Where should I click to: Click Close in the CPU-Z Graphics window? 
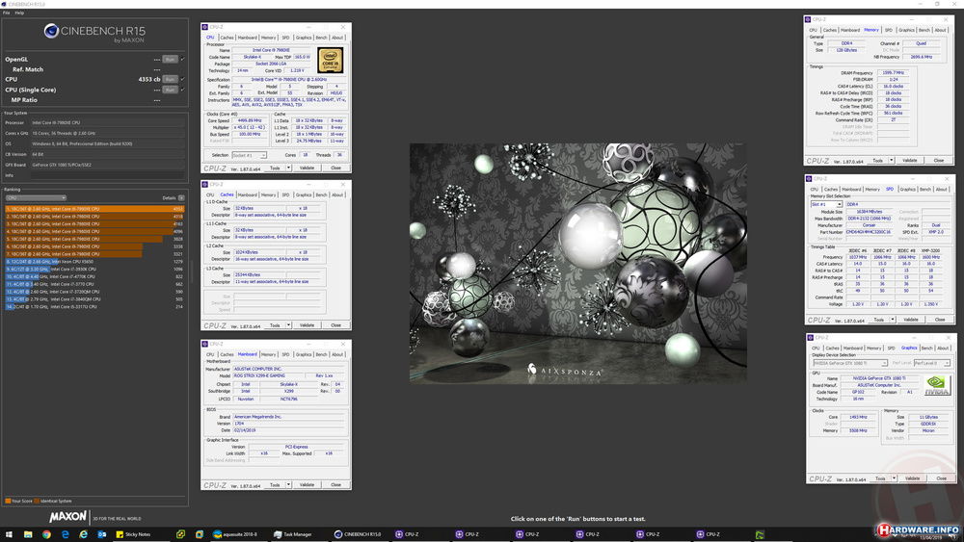pos(941,478)
